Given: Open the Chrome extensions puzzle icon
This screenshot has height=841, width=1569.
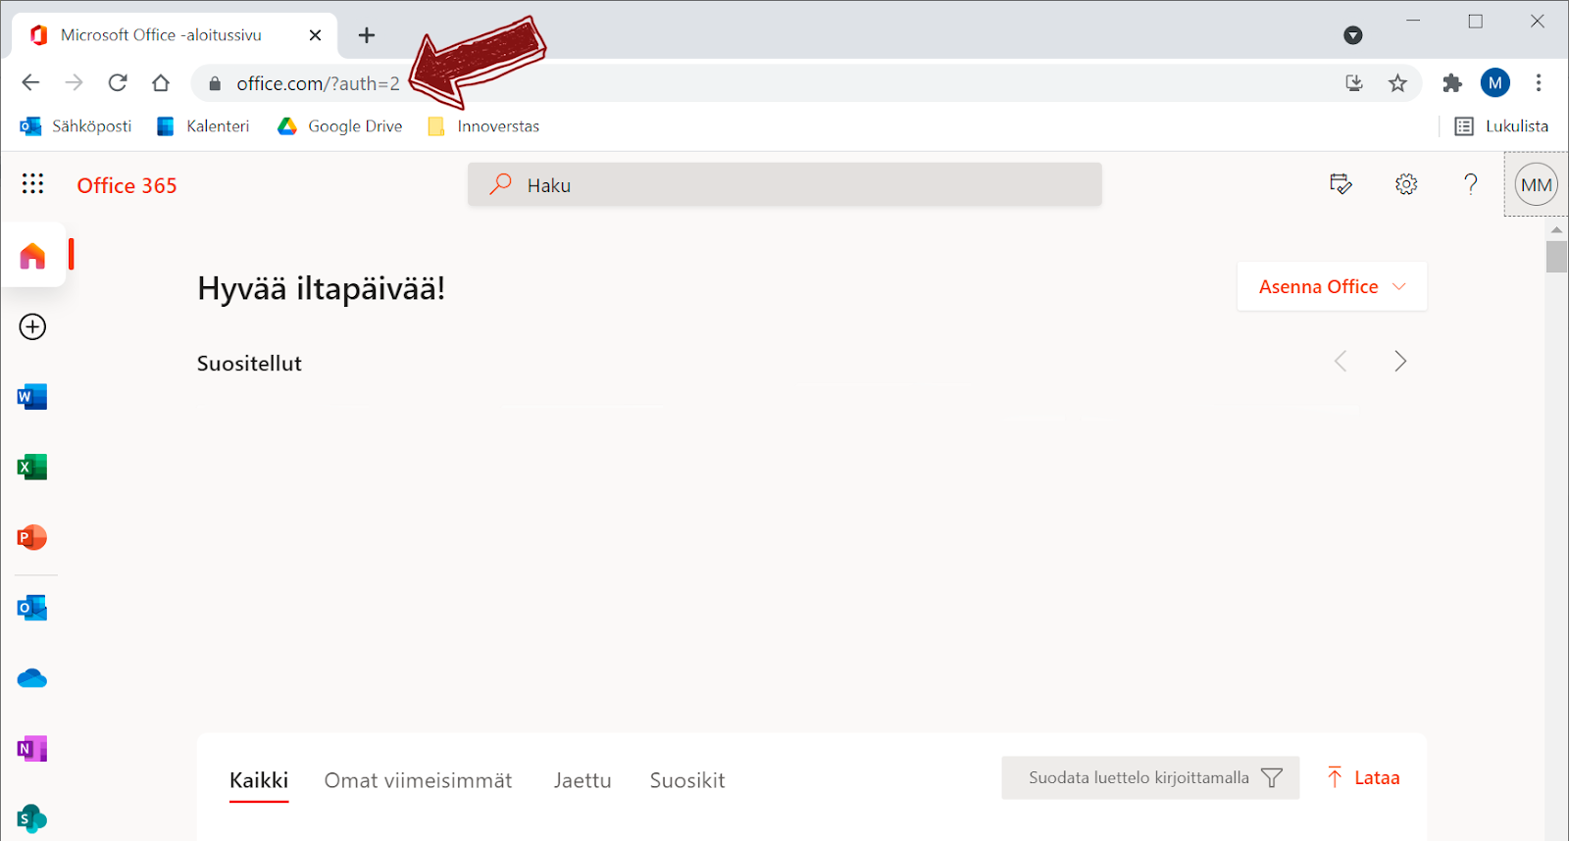Looking at the screenshot, I should pyautogui.click(x=1452, y=83).
